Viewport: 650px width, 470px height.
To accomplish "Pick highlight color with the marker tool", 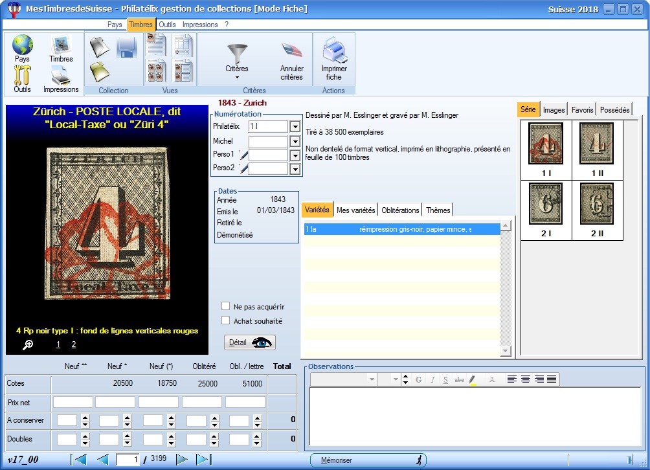I will 473,380.
